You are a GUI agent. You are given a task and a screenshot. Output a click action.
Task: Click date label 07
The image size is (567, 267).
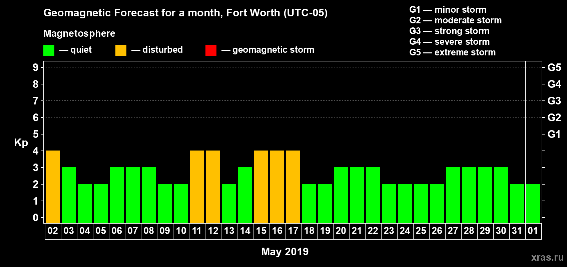(x=133, y=231)
